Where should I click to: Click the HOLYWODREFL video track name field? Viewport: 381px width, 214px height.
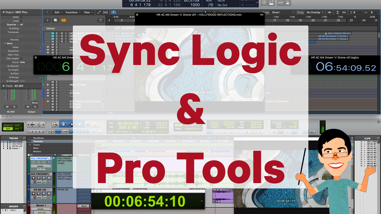point(40,158)
